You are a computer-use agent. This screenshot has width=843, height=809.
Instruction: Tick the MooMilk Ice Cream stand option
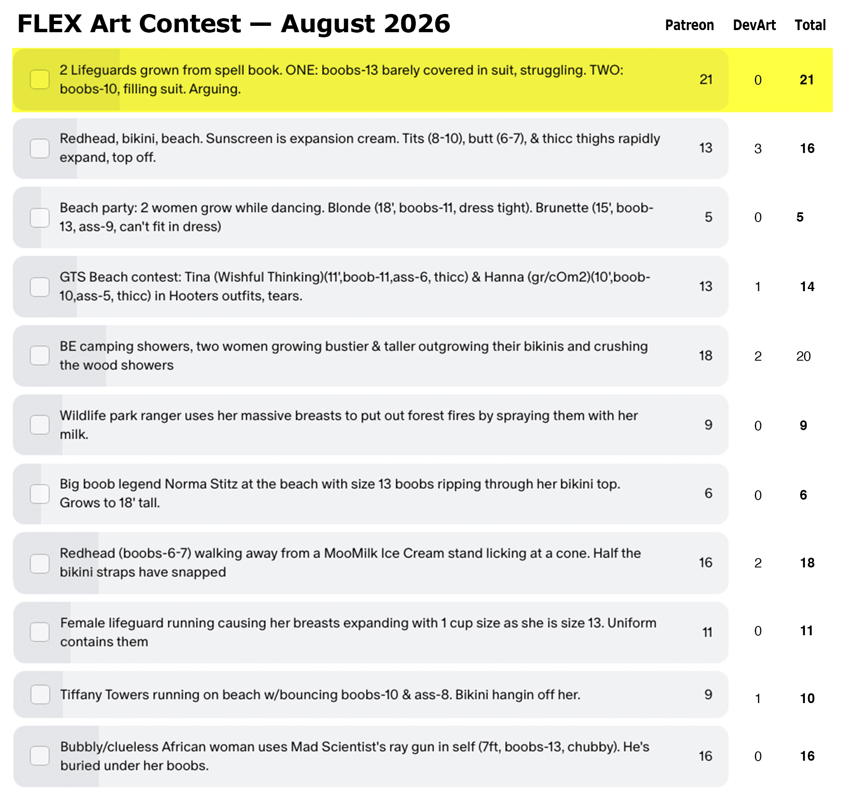click(39, 564)
